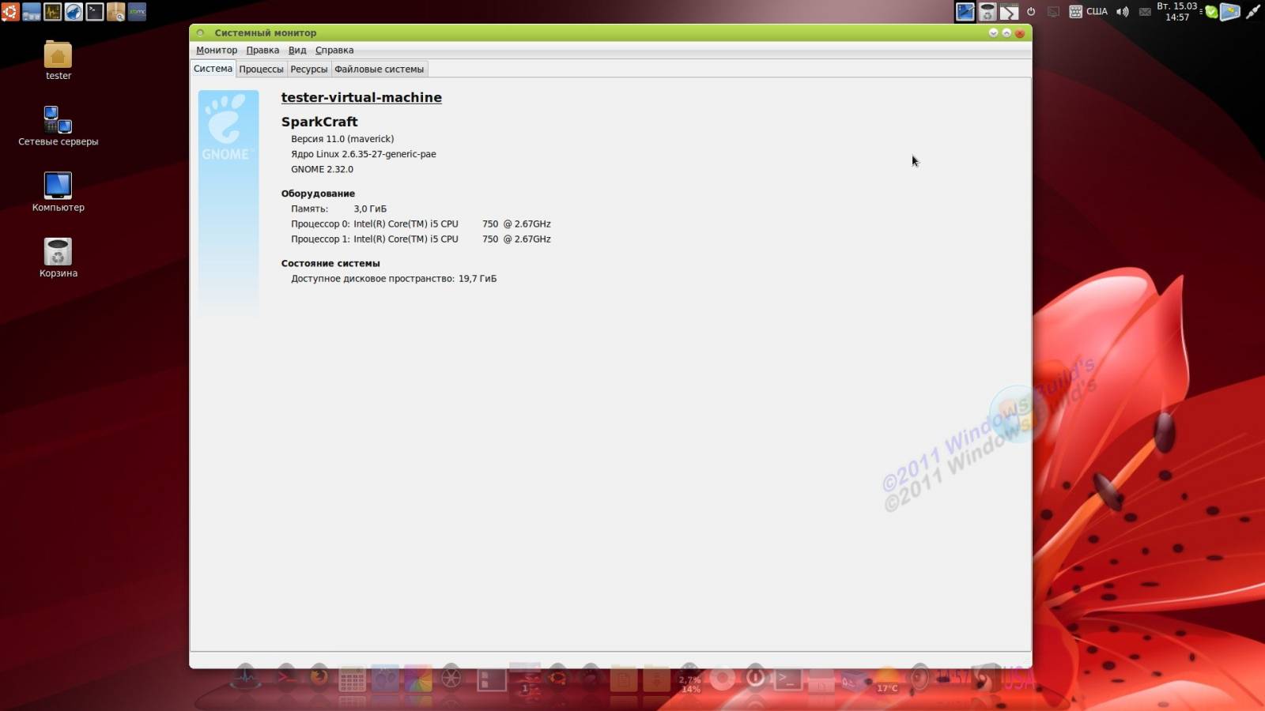Click the weather 17°C dock item
This screenshot has height=711, width=1265.
click(x=887, y=679)
